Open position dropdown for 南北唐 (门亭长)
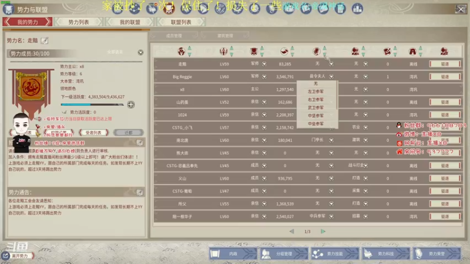Image resolution: width=470 pixels, height=264 pixels. click(331, 140)
